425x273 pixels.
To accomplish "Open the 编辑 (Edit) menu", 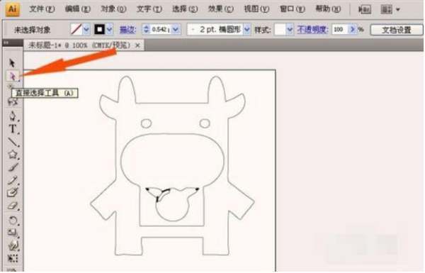I will tap(77, 9).
